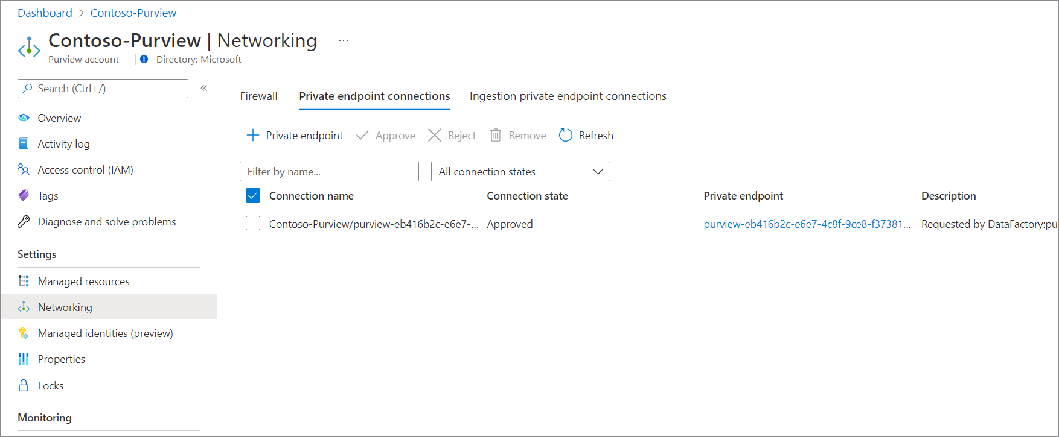Click the Directory: Microsoft label
This screenshot has width=1059, height=437.
(x=199, y=59)
